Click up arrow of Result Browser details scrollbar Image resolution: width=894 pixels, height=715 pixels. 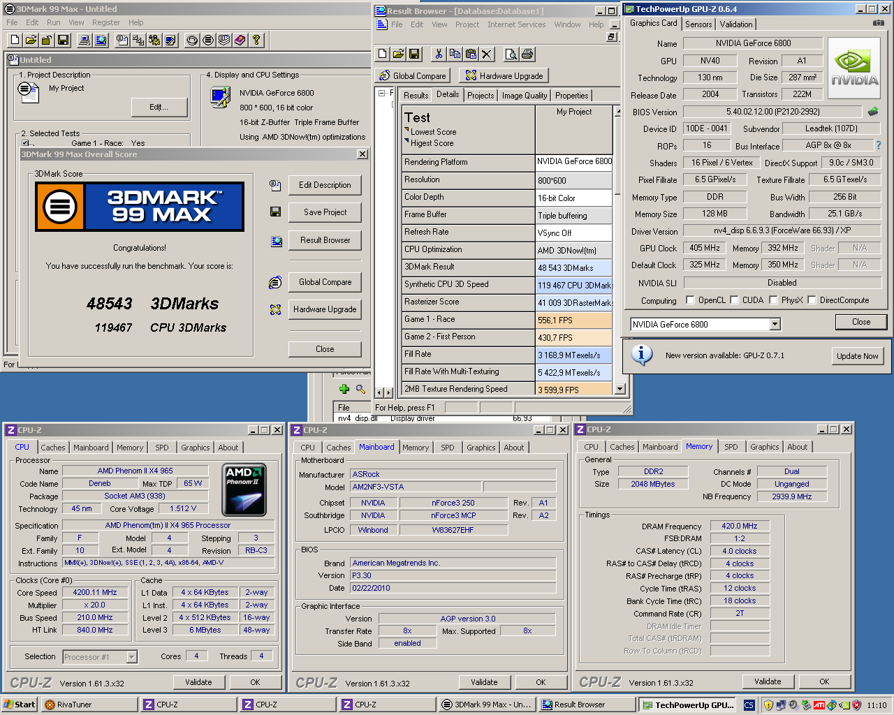coord(618,111)
